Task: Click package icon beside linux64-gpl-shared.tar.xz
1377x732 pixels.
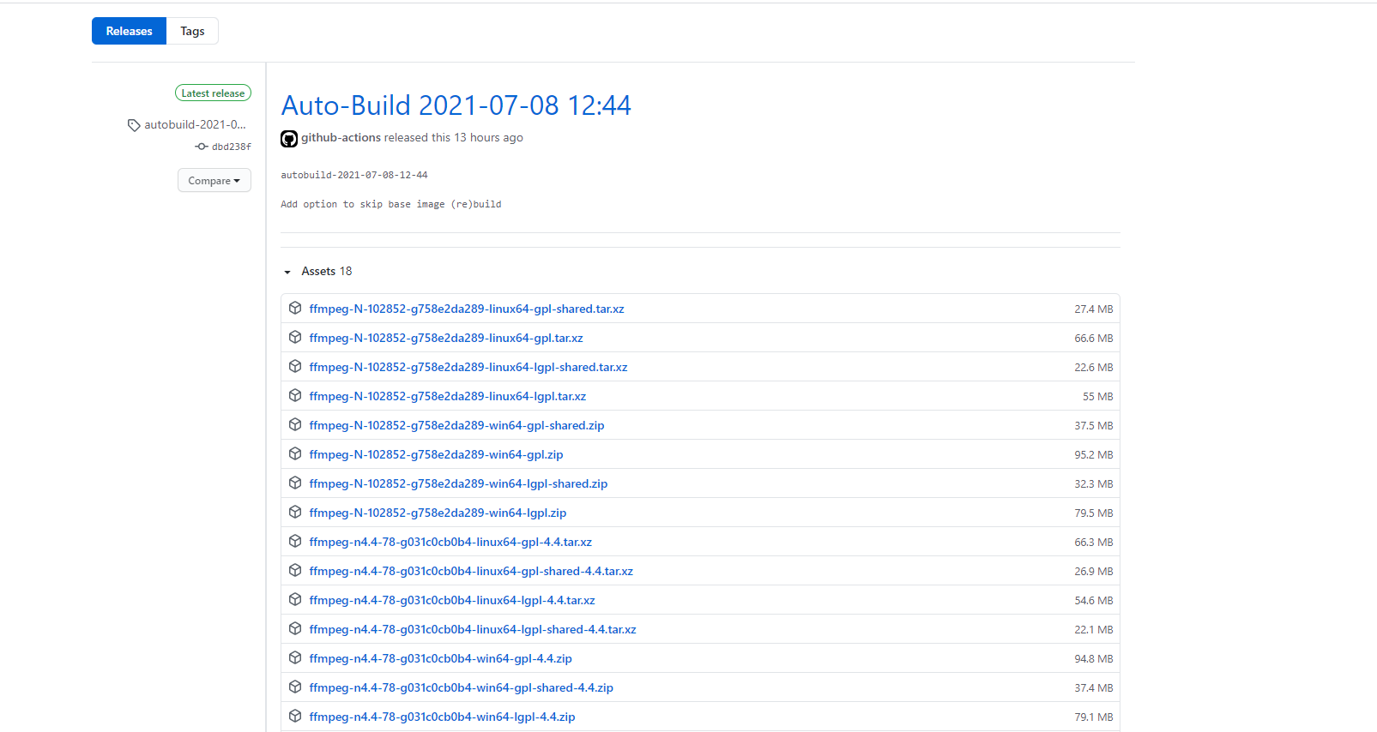Action: tap(295, 308)
